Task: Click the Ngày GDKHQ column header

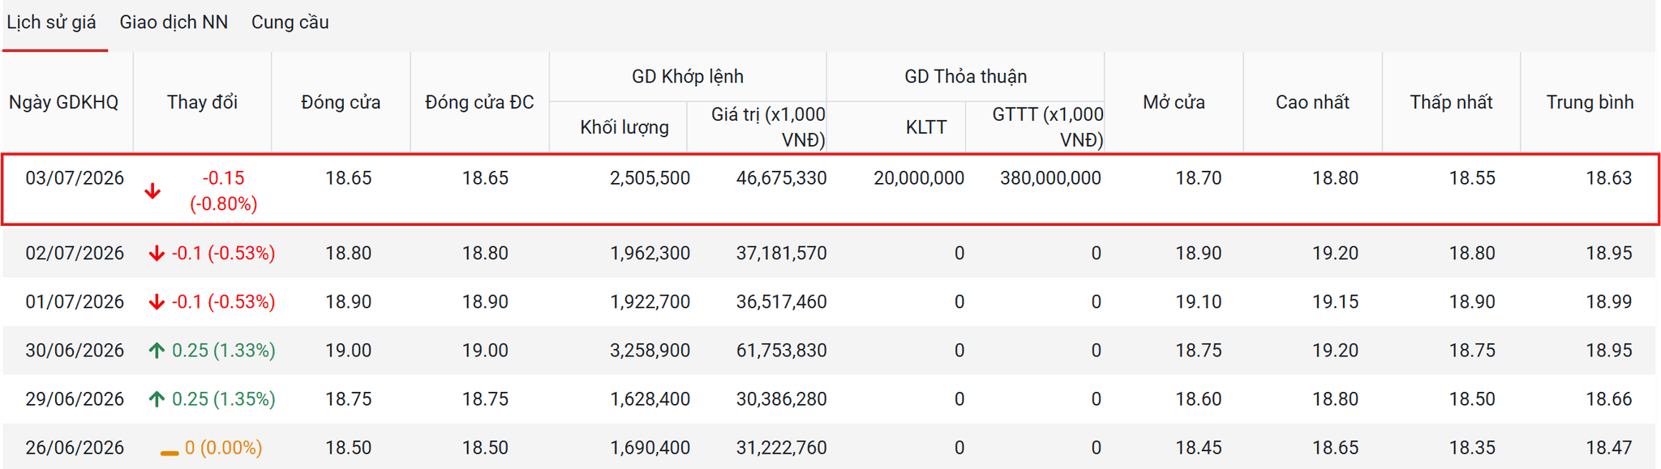Action: coord(64,102)
